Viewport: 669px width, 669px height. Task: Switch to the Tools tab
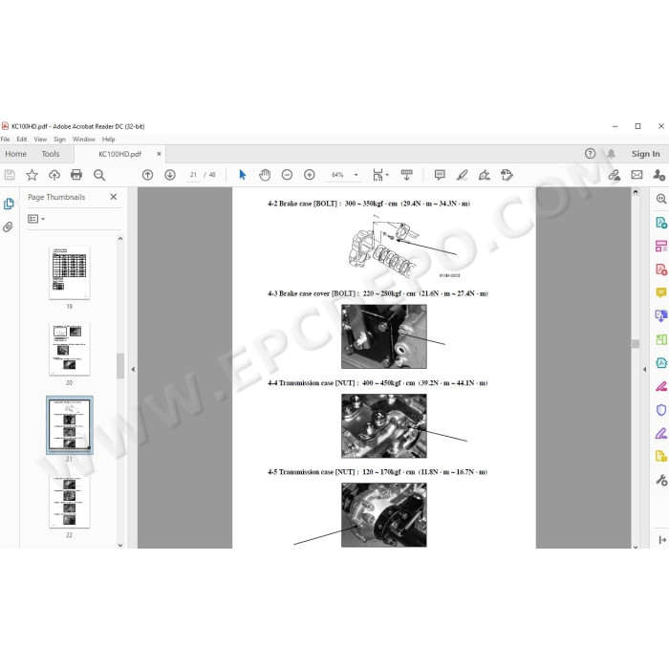coord(51,154)
